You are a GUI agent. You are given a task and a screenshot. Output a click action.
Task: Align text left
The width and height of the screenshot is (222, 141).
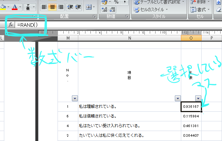pyautogui.click(x=44, y=7)
